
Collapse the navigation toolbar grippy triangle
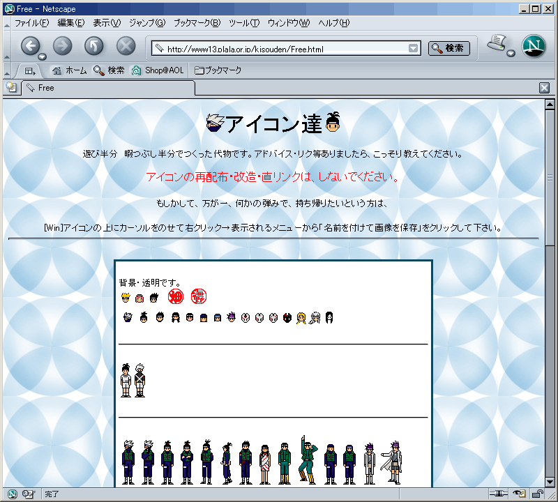click(7, 56)
